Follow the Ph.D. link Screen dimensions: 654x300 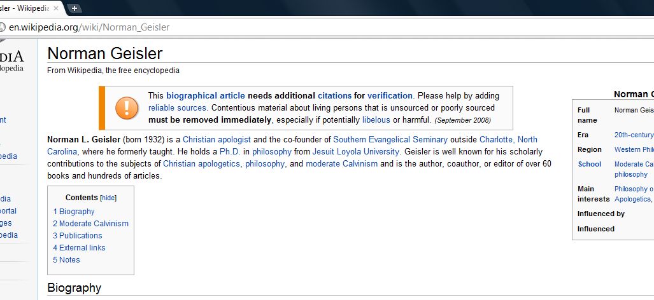230,151
